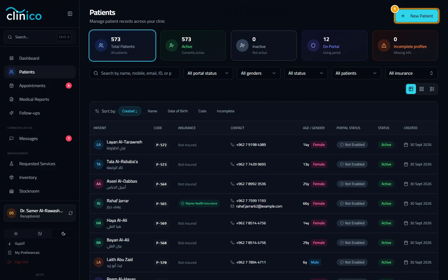The height and width of the screenshot is (280, 448).
Task: Filter by Total Patients card
Action: [x=122, y=45]
